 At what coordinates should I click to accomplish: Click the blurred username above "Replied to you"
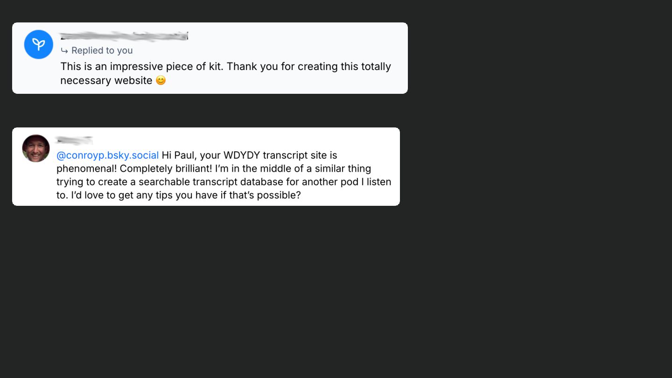(124, 36)
